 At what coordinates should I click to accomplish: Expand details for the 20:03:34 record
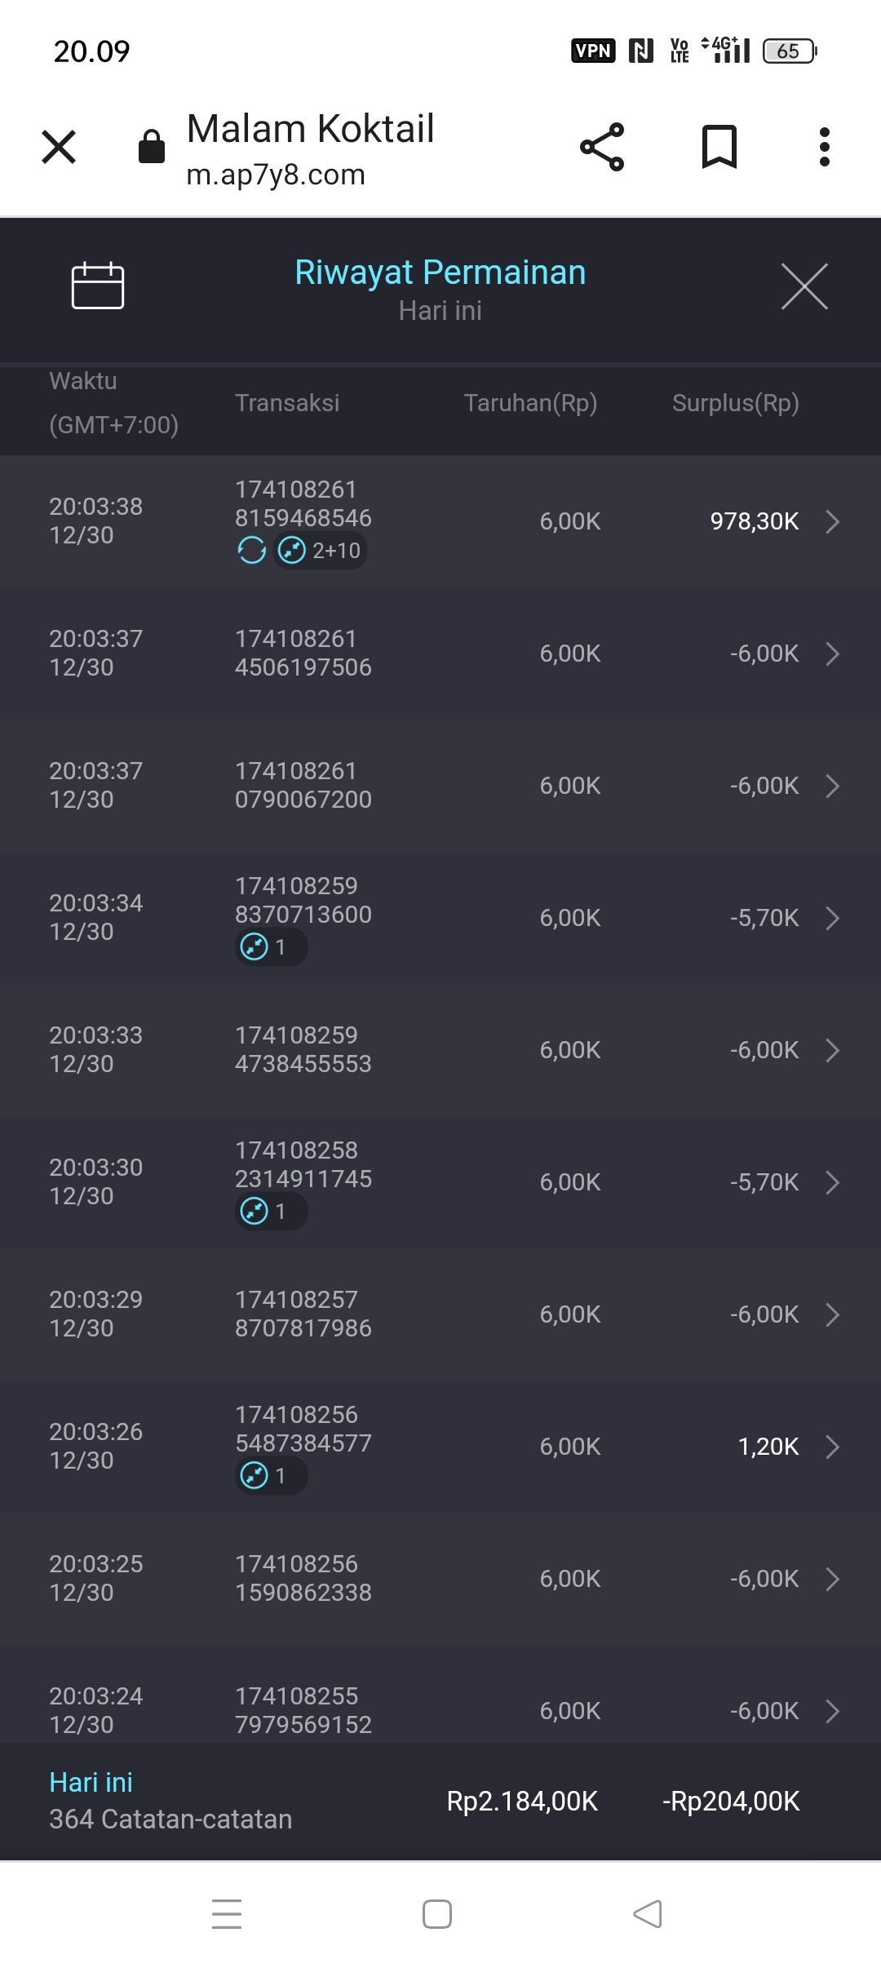[832, 918]
